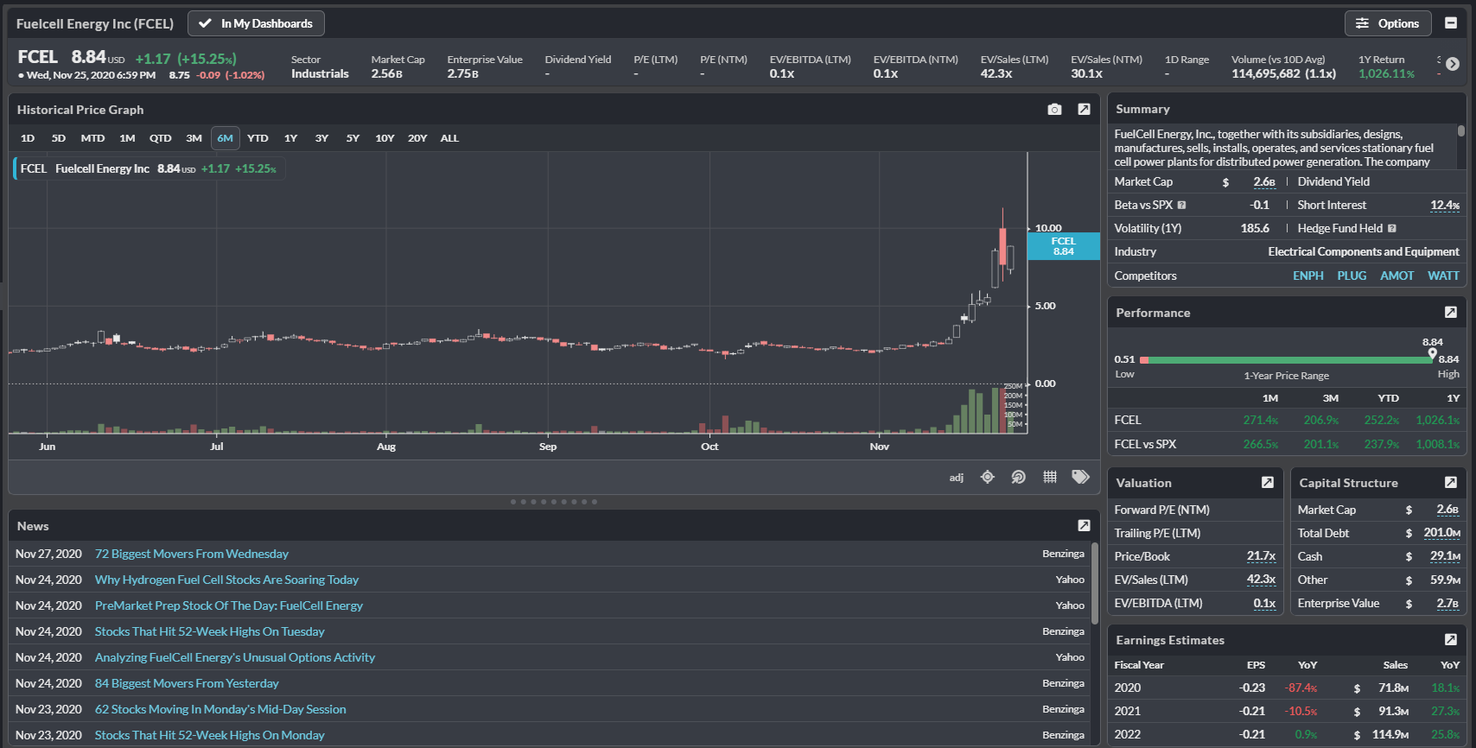Switch chart range to YTD
Image resolution: width=1476 pixels, height=748 pixels.
click(258, 138)
